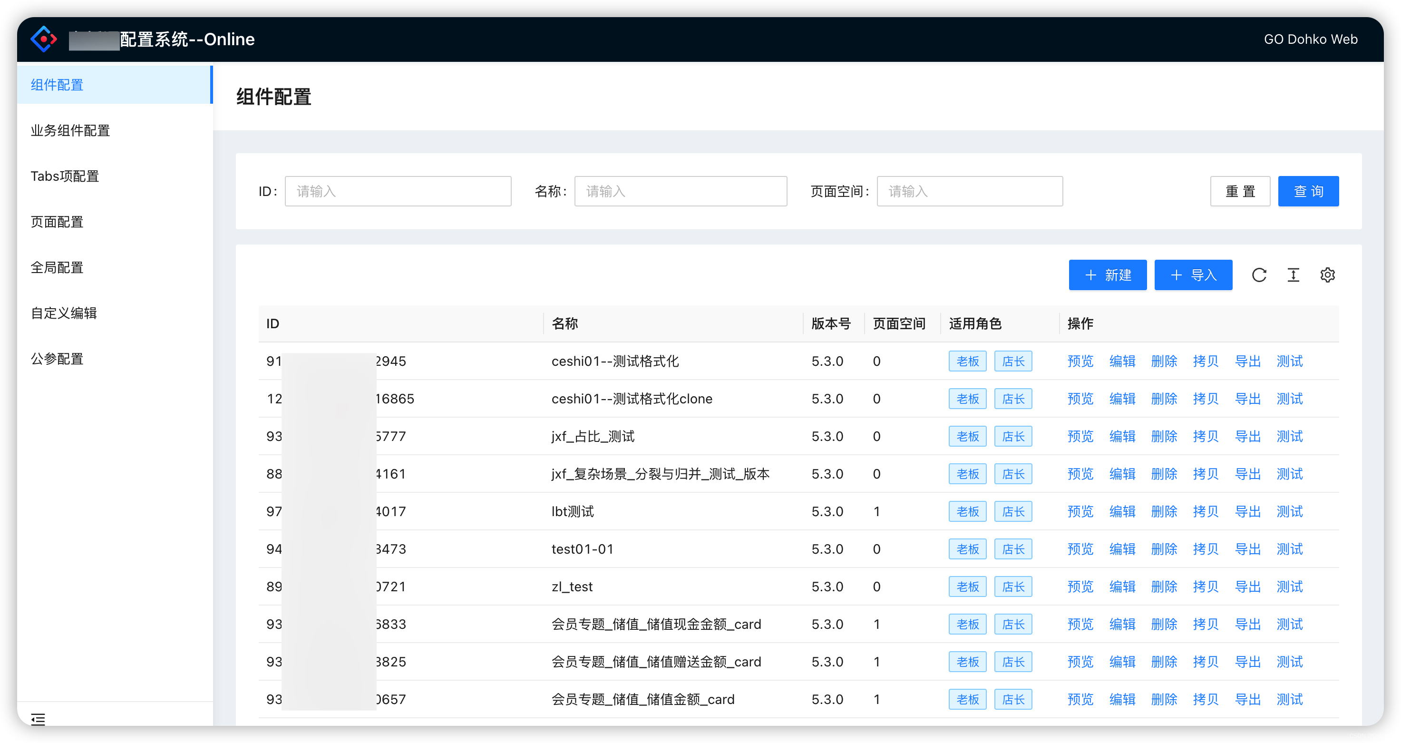Preview ceshi01--测试格式化 row via 预览
Screen dimensions: 1401x743
pos(1080,361)
